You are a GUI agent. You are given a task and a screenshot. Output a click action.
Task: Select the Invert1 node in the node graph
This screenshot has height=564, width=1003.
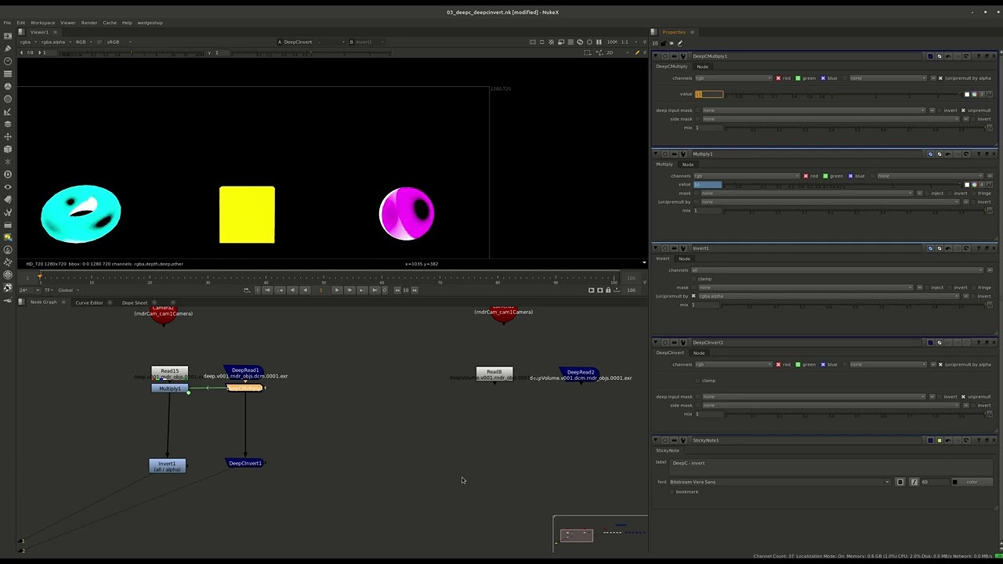168,466
